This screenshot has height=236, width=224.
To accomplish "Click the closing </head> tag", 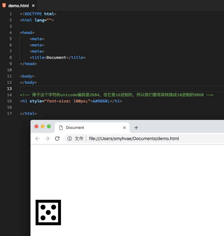I will 28,64.
